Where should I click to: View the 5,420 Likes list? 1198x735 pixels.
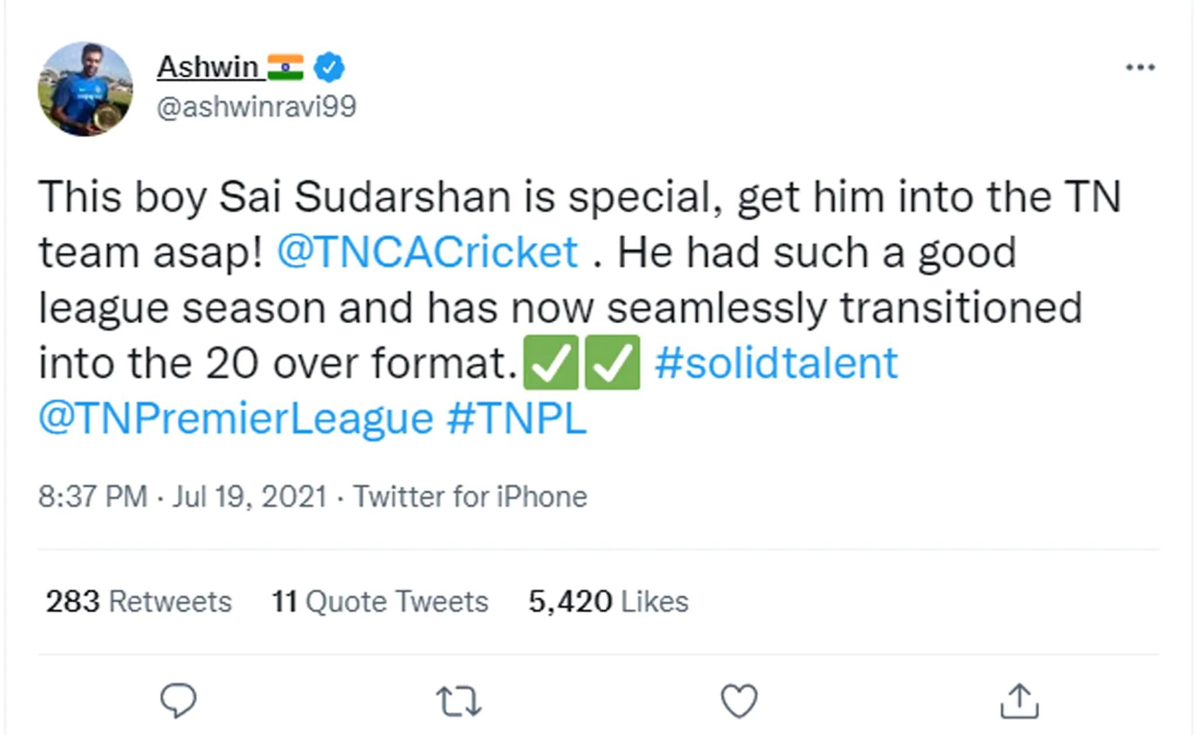[x=608, y=601]
